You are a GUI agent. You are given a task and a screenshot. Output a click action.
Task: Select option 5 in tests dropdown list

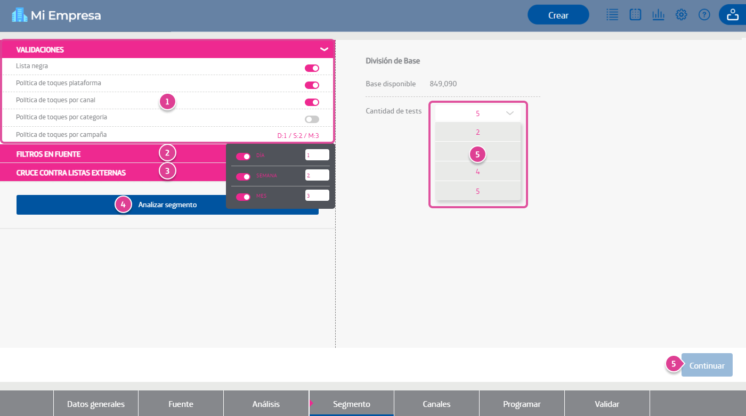pyautogui.click(x=477, y=191)
